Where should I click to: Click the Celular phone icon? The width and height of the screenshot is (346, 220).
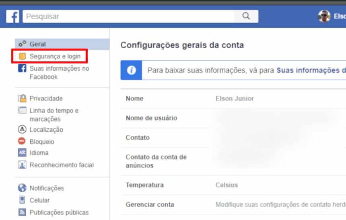pos(22,200)
